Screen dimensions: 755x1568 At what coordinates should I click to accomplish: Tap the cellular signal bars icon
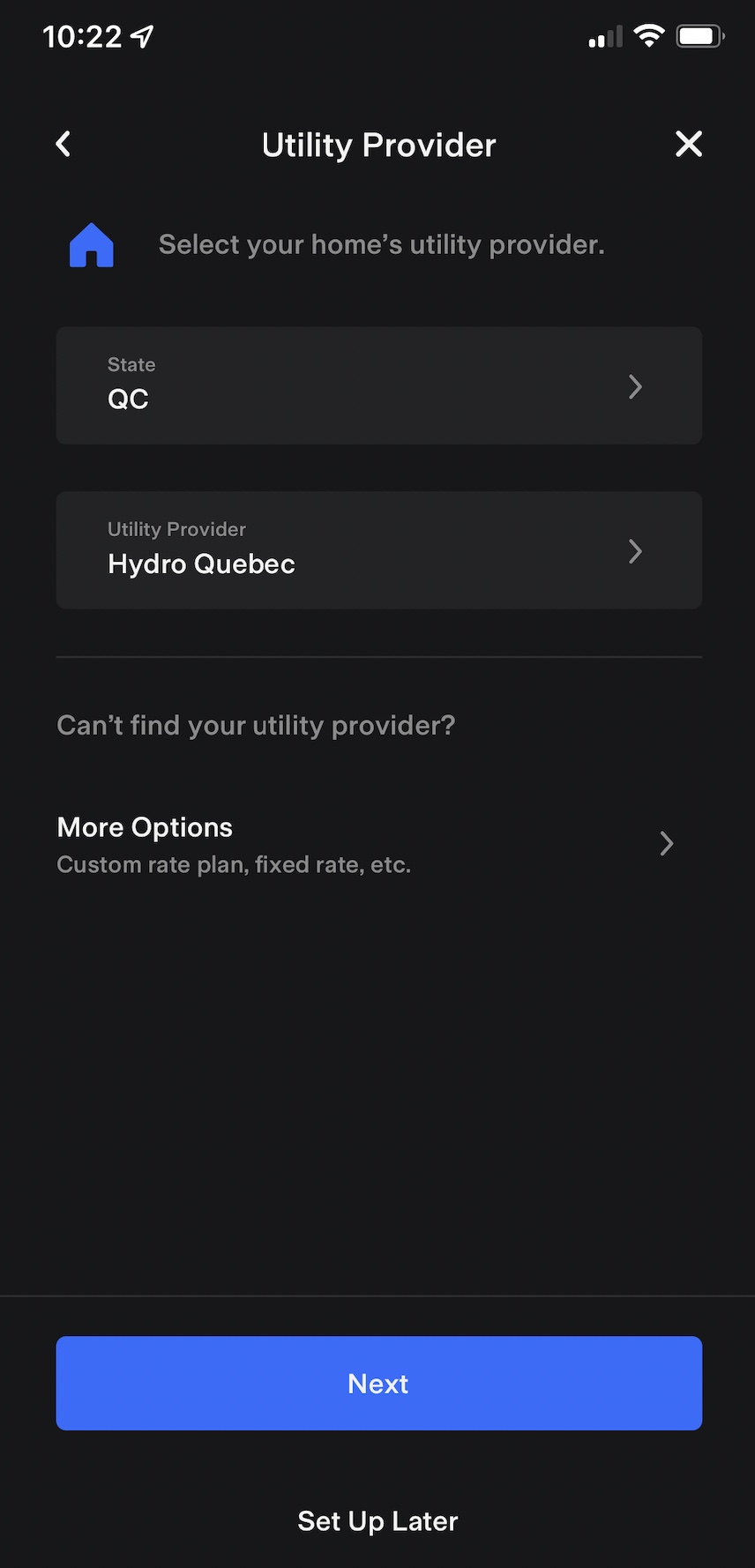tap(605, 37)
